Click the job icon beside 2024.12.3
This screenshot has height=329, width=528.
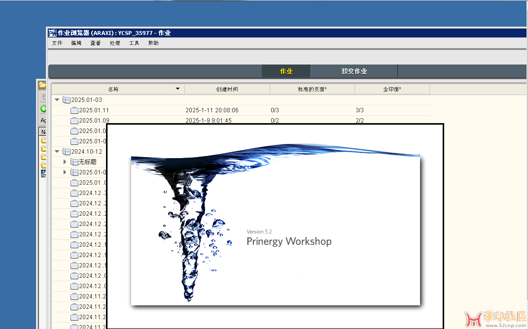click(74, 193)
